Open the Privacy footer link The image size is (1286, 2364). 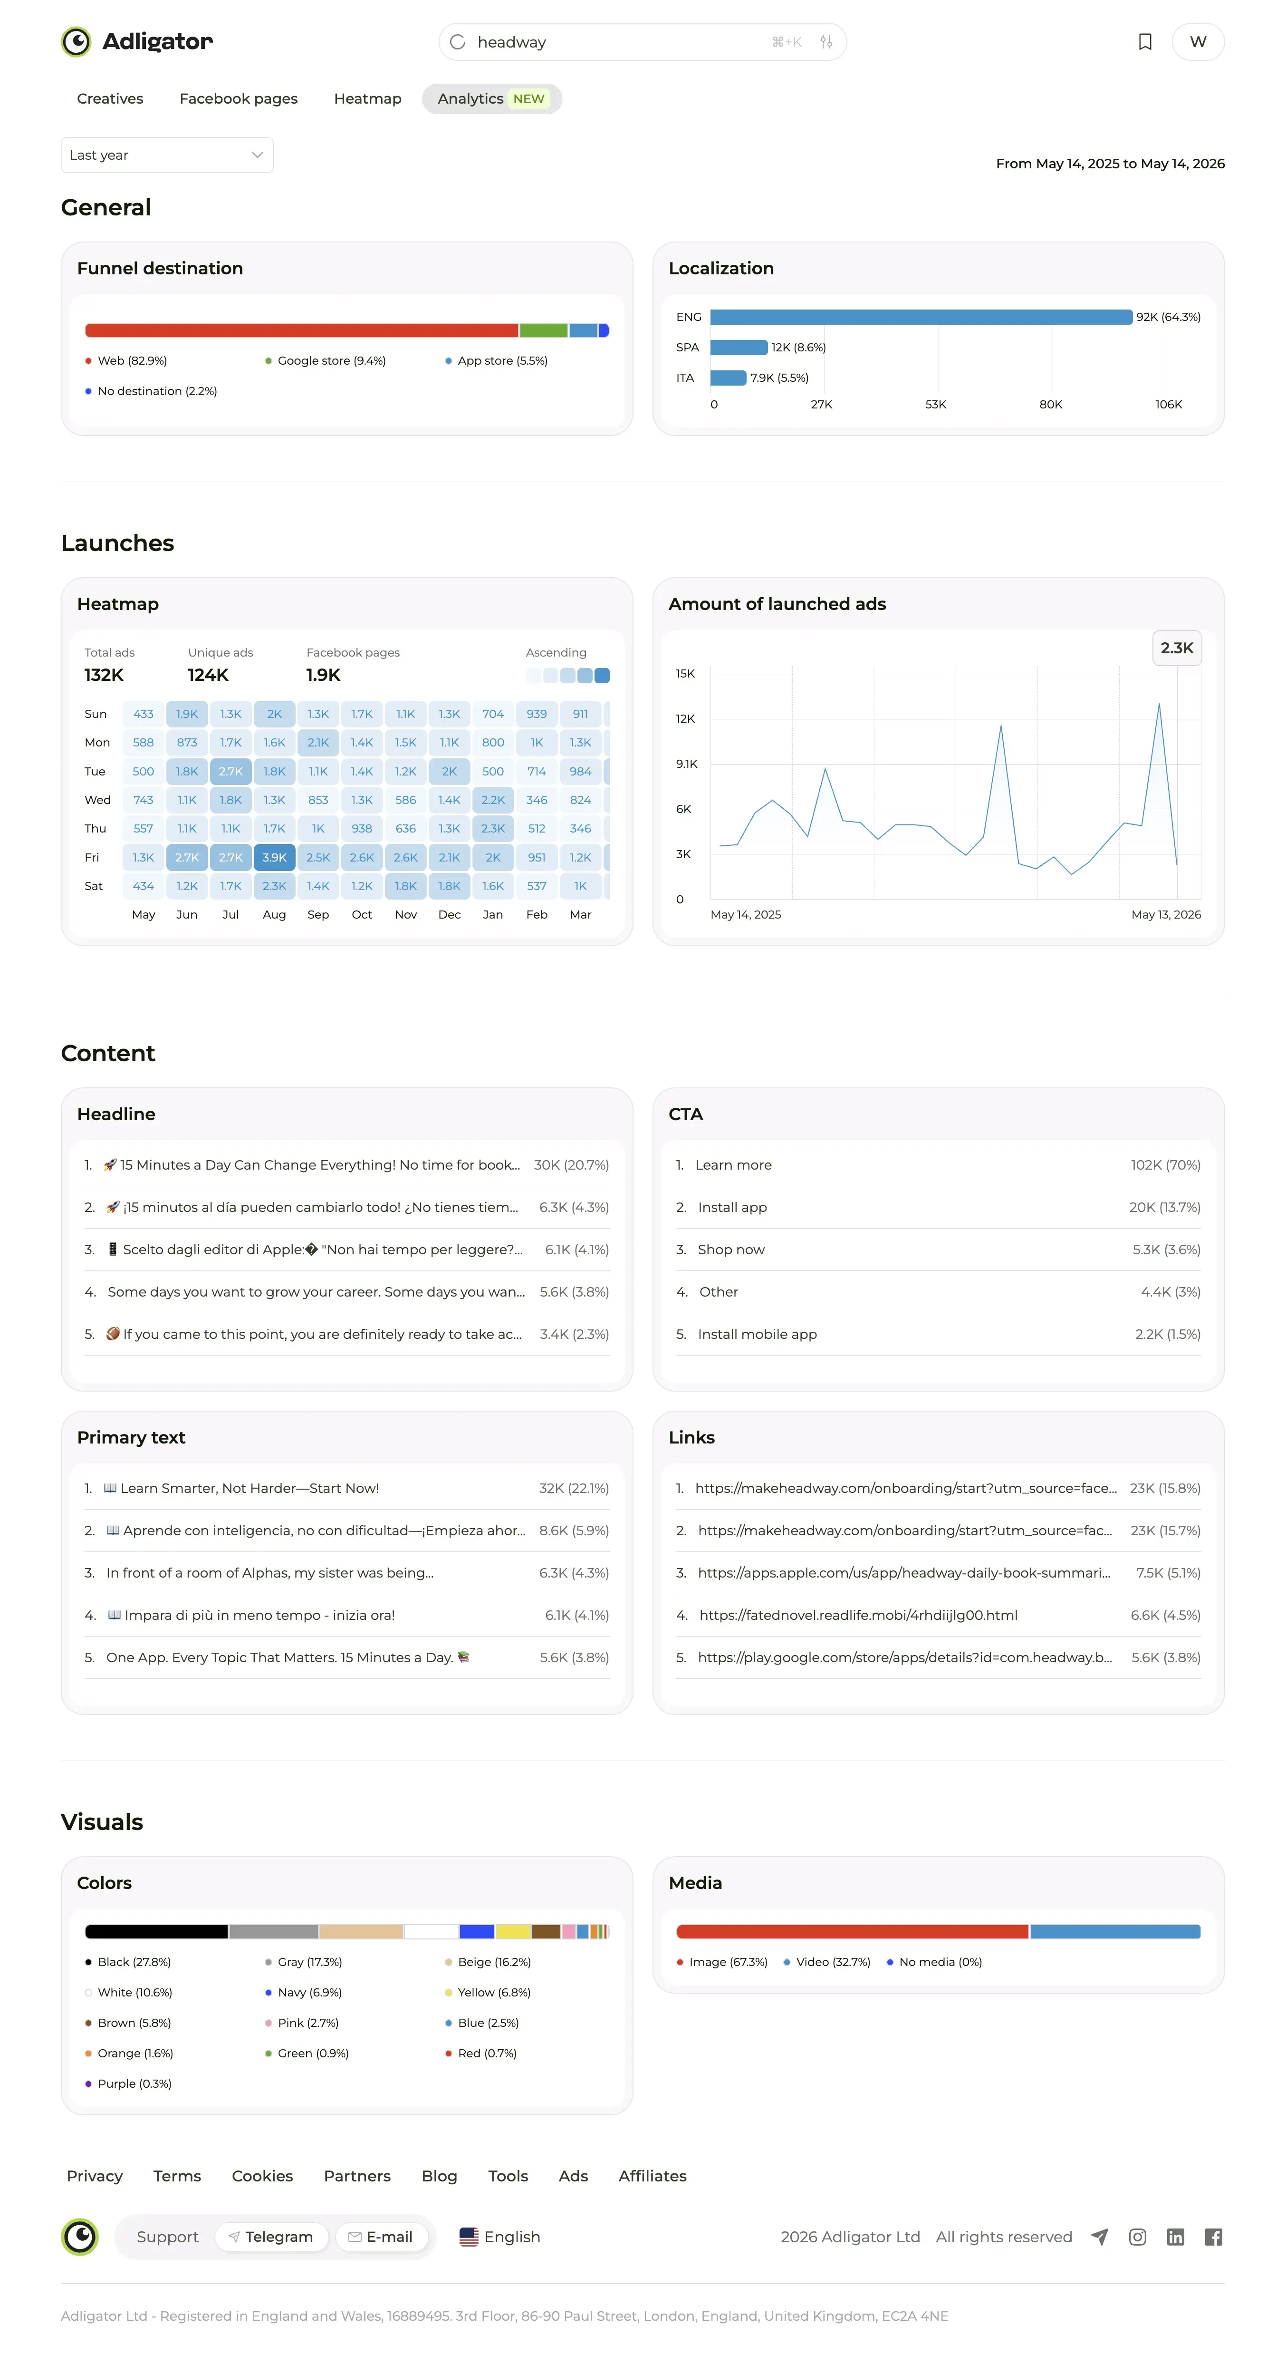(x=95, y=2176)
